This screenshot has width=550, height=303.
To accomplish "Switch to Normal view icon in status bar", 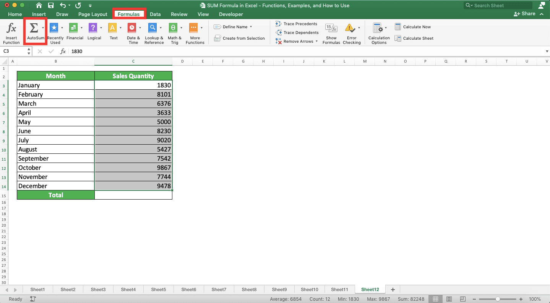I will (x=435, y=299).
